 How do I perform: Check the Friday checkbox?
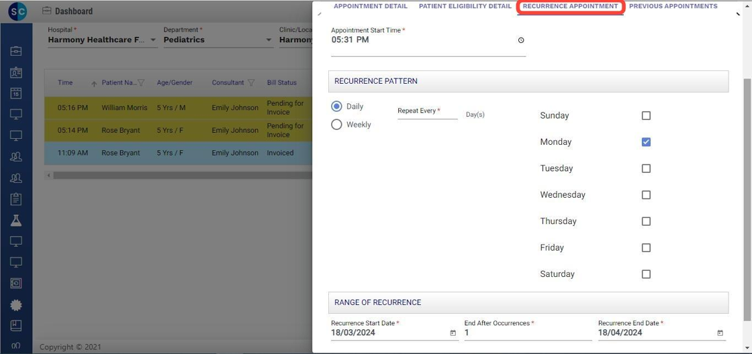pos(646,247)
